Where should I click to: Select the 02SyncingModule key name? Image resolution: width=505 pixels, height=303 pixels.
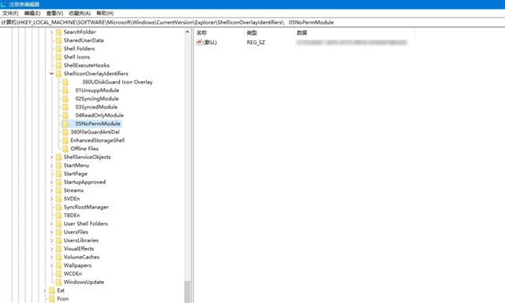point(97,98)
